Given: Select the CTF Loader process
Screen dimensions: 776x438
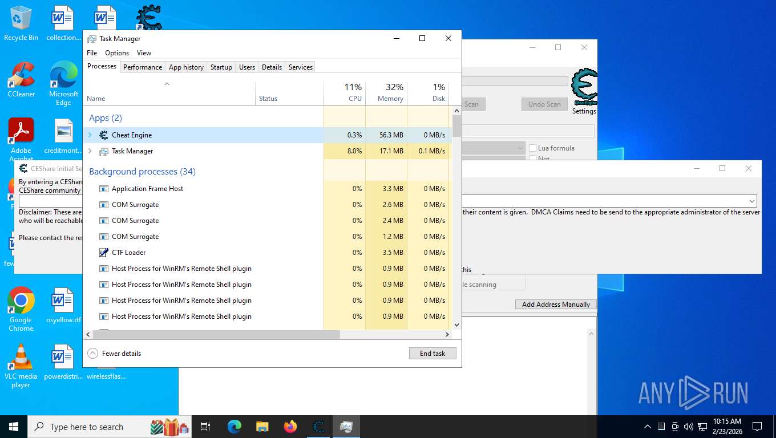Looking at the screenshot, I should pos(268,253).
